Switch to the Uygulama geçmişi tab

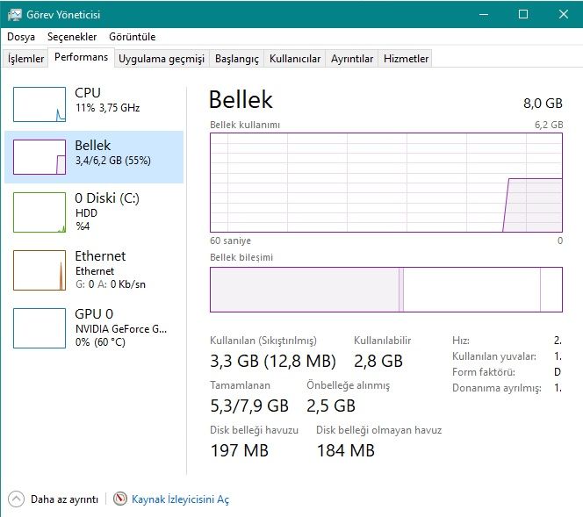[x=162, y=59]
